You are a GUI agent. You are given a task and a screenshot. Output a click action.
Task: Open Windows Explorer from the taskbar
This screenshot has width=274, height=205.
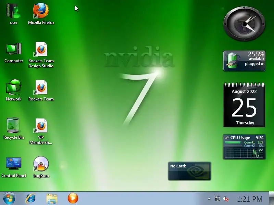[x=52, y=199]
